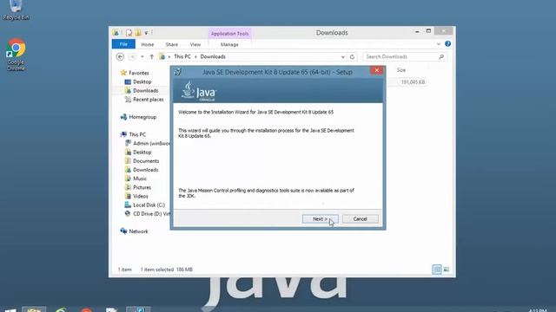556x312 pixels.
Task: Click the search magnifier icon
Action: tap(441, 56)
